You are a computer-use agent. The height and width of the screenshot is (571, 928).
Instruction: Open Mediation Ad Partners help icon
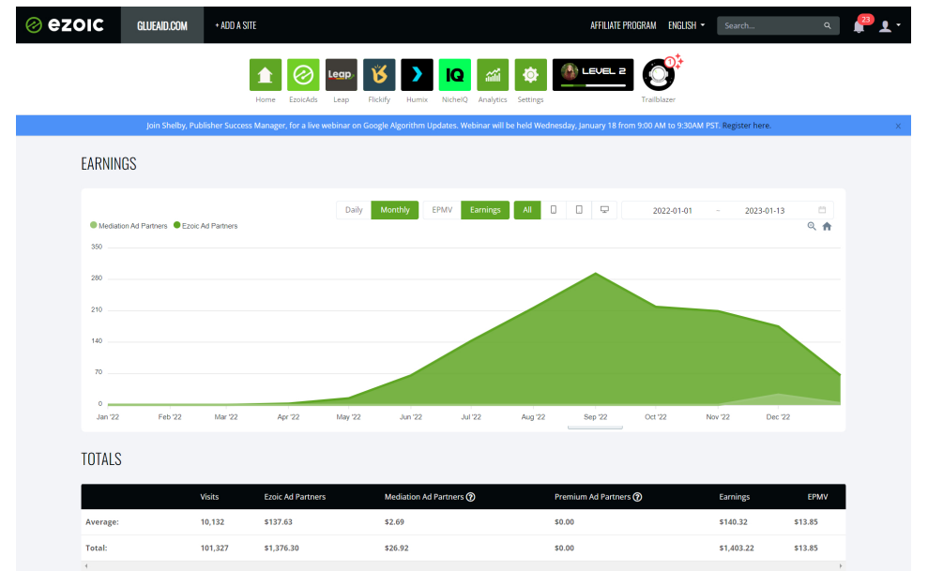coord(470,497)
